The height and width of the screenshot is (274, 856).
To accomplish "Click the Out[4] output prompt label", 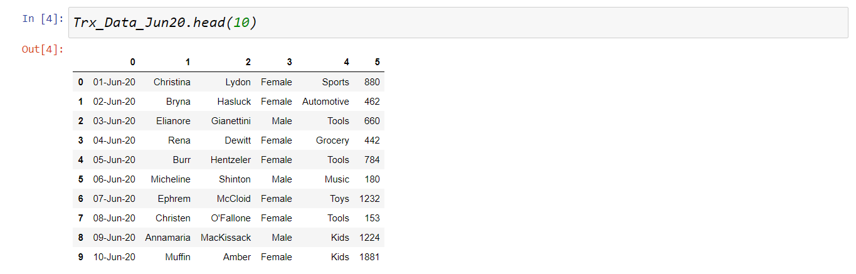I will (42, 49).
